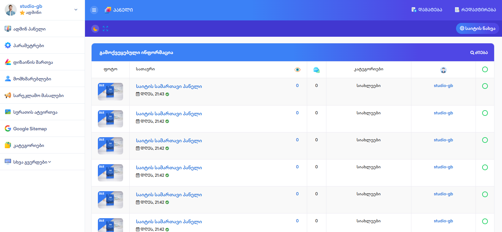Screen dimensions: 502x232
Task: Click the hamburger menu toggle button
Action: 94,10
